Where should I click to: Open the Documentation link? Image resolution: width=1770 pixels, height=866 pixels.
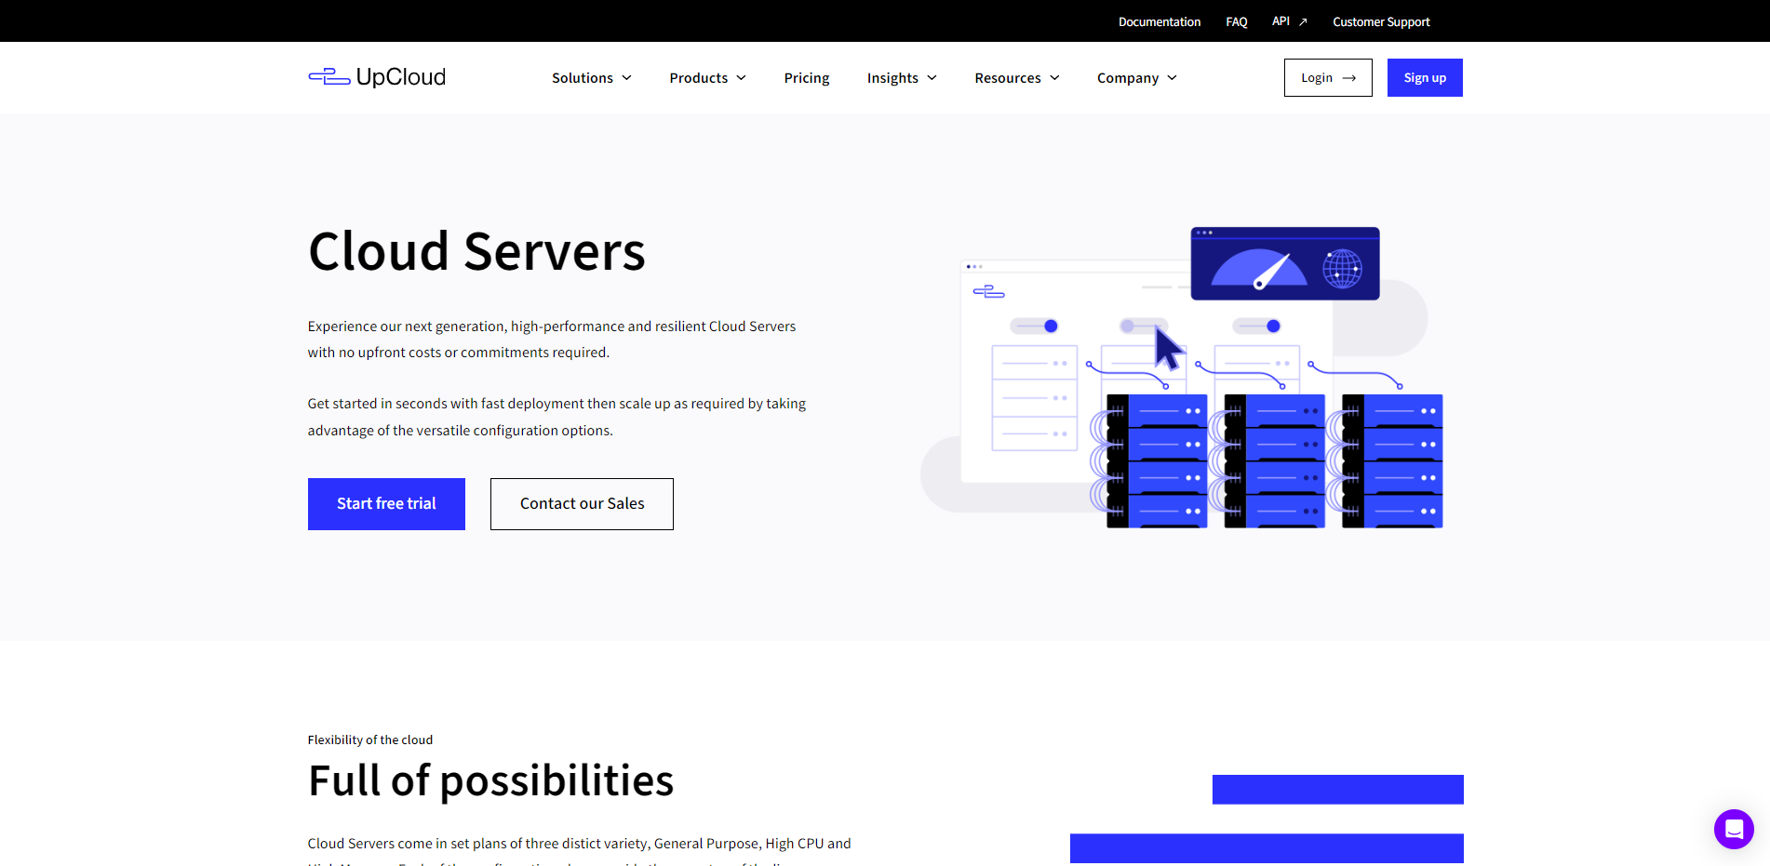click(x=1160, y=21)
